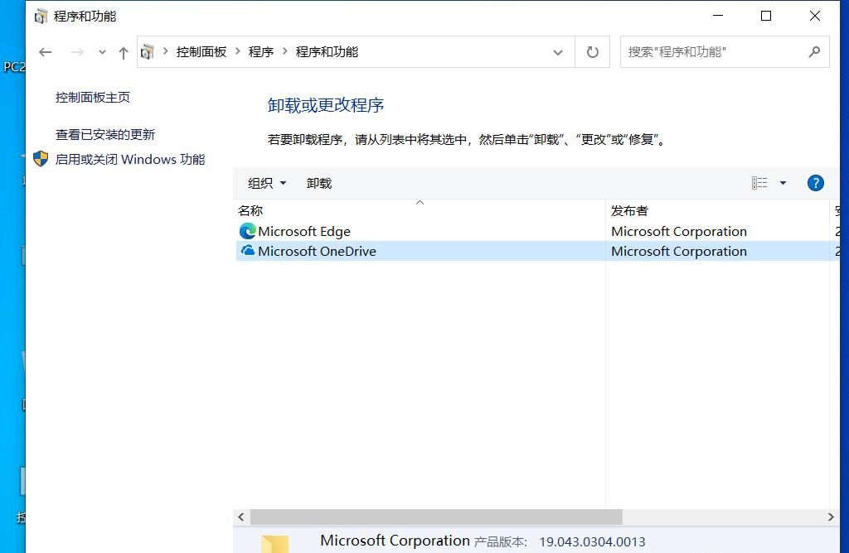This screenshot has height=553, width=849.
Task: Click the OneDrive cloud icon
Action: pyautogui.click(x=247, y=250)
